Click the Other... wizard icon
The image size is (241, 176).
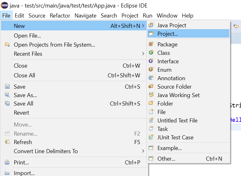(151, 158)
